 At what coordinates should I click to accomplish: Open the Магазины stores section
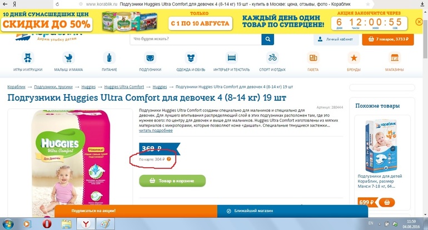[395, 58]
